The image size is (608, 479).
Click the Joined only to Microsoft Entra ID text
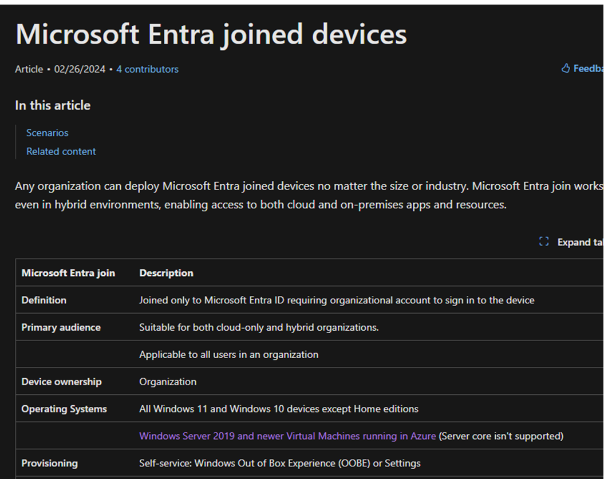[x=337, y=300]
